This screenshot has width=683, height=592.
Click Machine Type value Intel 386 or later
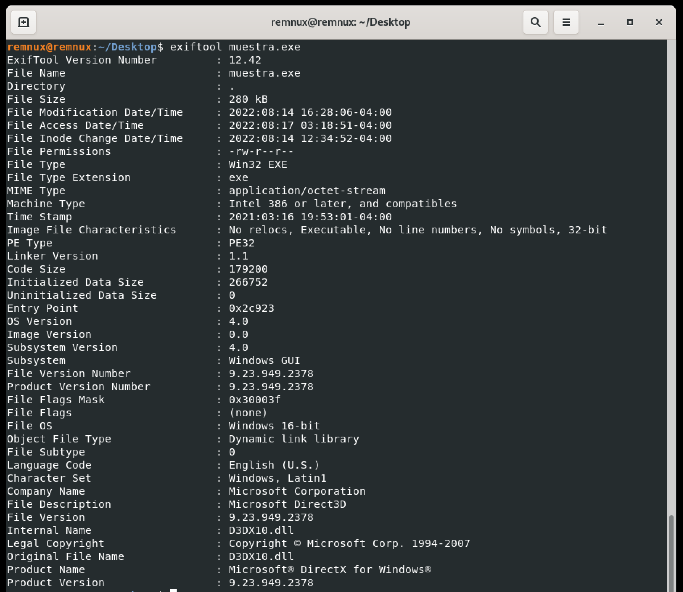[343, 204]
